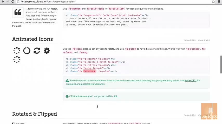Click the browser forward arrow
Viewport: 222px width, 124px height.
pyautogui.click(x=8, y=2)
